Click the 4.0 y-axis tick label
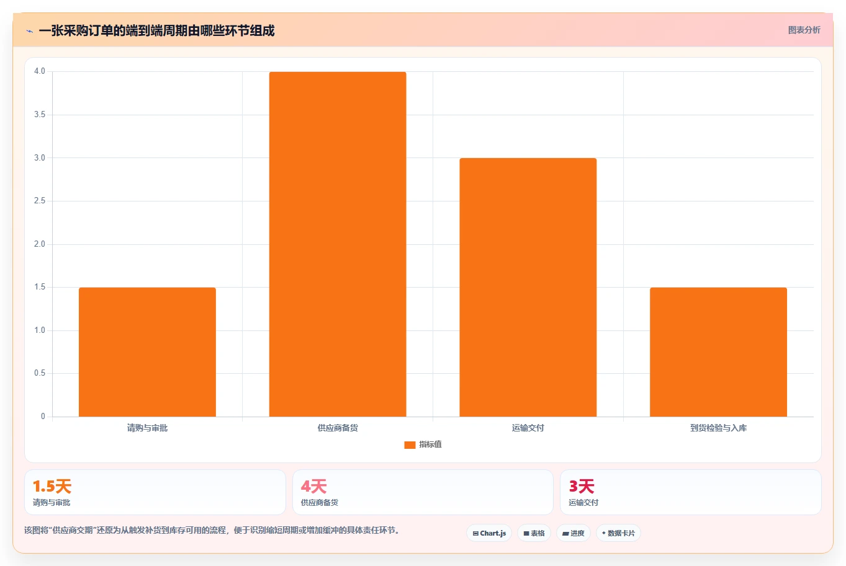This screenshot has width=846, height=566. [x=40, y=71]
